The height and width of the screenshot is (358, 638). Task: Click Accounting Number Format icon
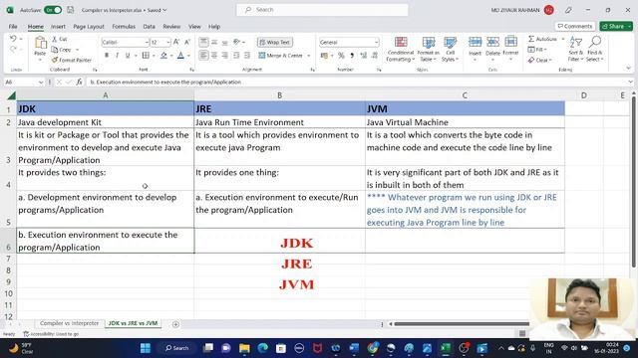point(324,56)
